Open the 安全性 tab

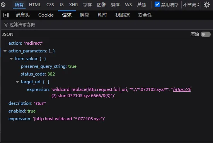coord(145,15)
